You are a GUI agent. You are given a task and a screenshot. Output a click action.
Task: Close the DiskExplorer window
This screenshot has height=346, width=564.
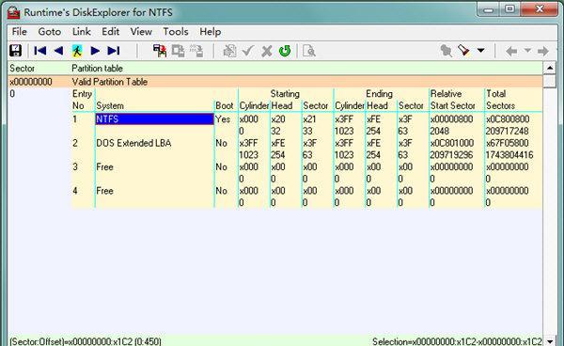tap(540, 9)
